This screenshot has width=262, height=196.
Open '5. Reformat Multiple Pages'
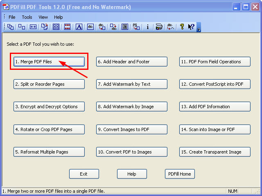(x=49, y=152)
